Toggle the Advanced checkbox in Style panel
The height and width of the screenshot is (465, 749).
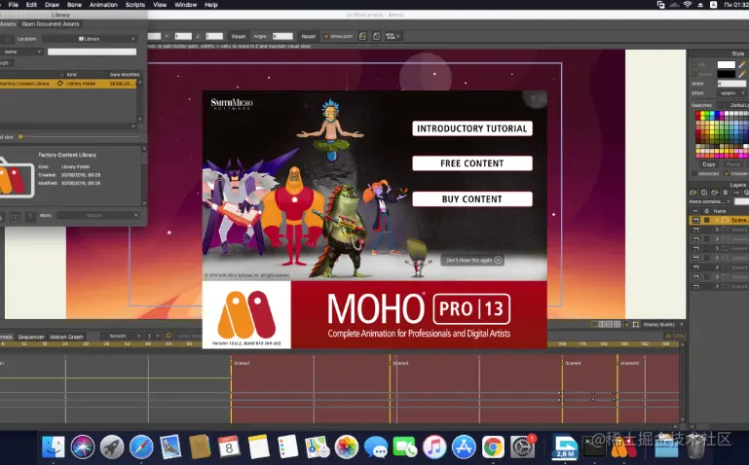click(x=694, y=173)
